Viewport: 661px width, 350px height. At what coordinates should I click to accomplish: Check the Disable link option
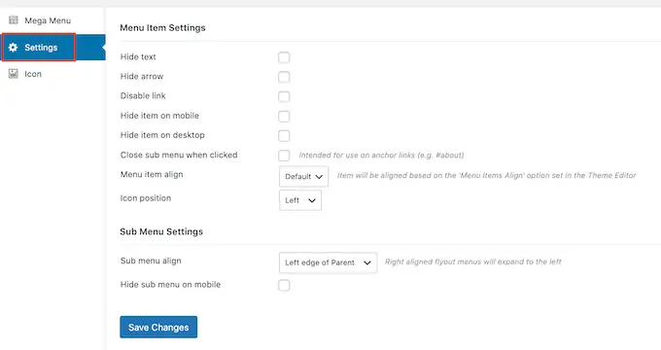pyautogui.click(x=284, y=96)
